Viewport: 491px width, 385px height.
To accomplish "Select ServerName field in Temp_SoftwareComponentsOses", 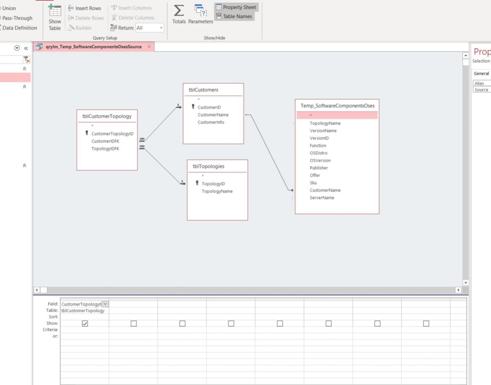I will pyautogui.click(x=322, y=198).
